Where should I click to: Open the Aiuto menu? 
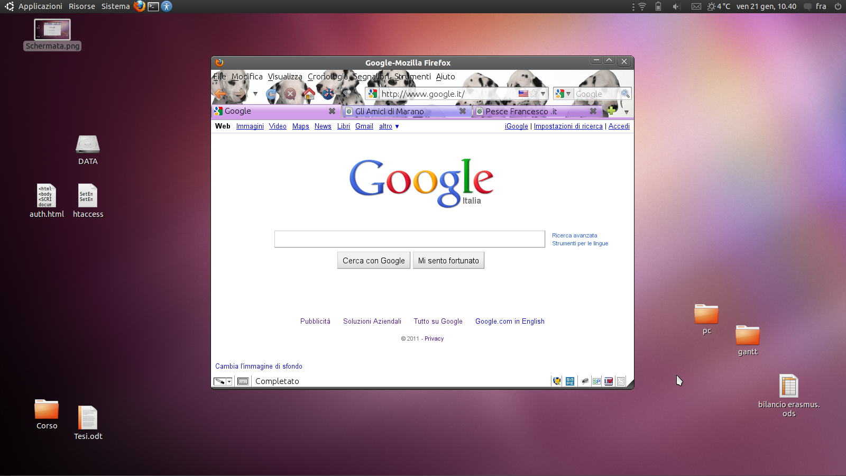[x=445, y=77]
